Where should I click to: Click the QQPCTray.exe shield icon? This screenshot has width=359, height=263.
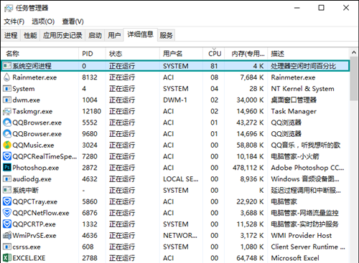7,201
